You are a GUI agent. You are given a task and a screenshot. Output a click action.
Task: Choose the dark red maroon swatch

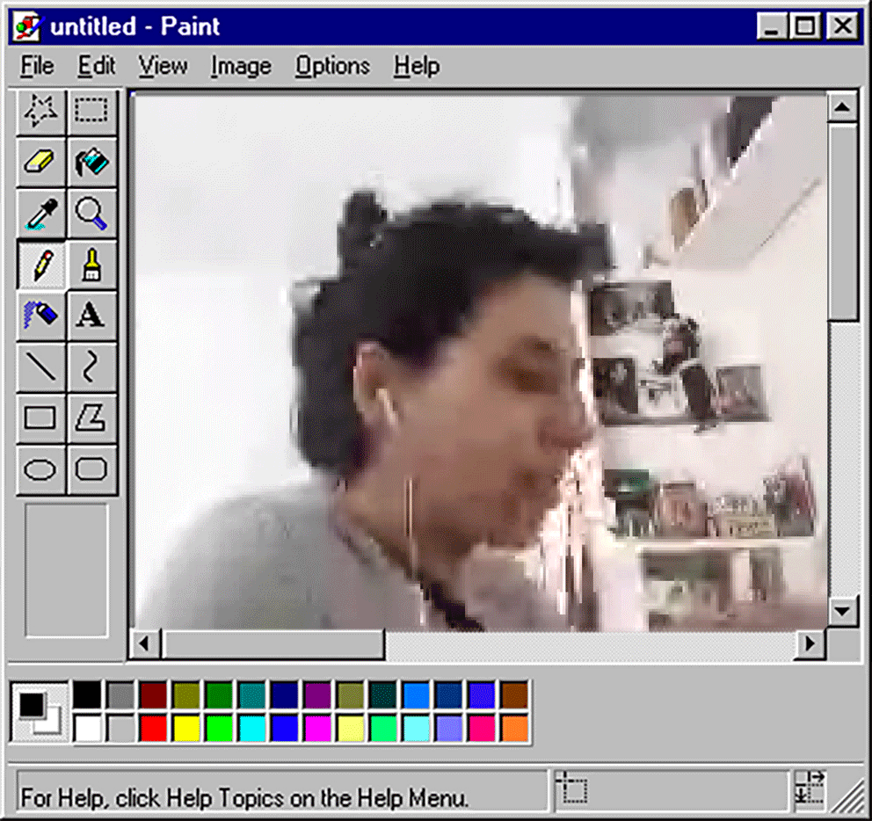(x=154, y=694)
